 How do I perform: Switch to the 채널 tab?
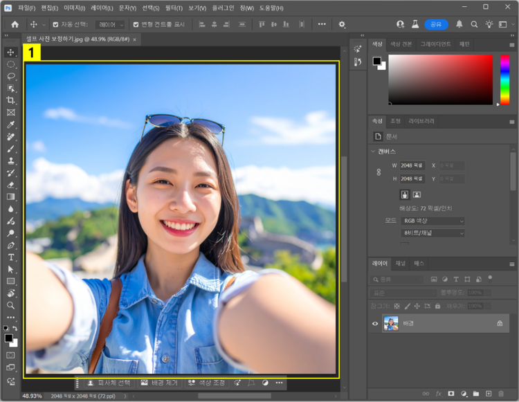[x=401, y=264]
